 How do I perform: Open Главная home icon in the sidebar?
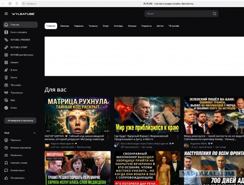6,24
